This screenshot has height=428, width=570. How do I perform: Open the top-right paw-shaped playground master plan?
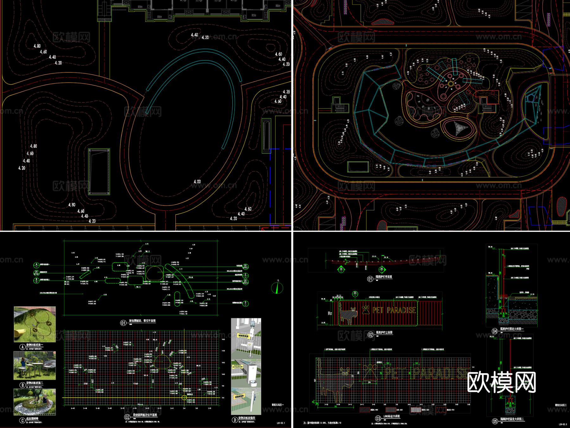click(x=432, y=115)
